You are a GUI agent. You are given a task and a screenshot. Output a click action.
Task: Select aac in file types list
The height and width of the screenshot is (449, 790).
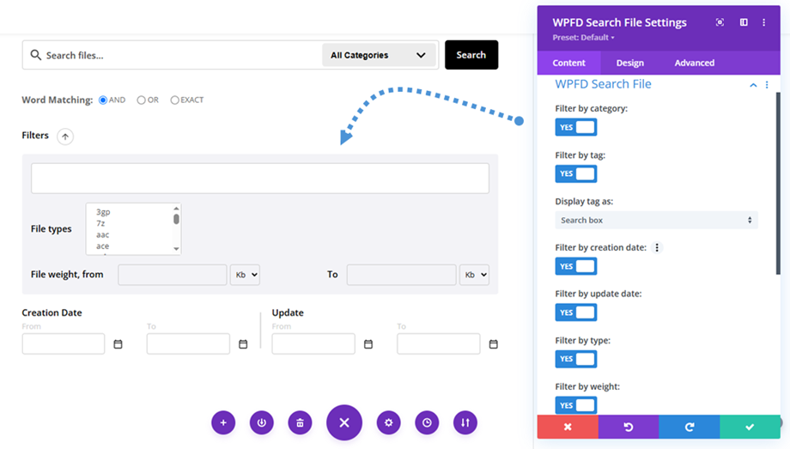tap(103, 235)
